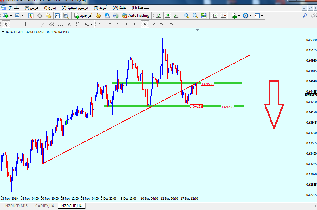This screenshot has width=317, height=210.
Task: Click the chart shift marker triangle at top
Action: 198,30
